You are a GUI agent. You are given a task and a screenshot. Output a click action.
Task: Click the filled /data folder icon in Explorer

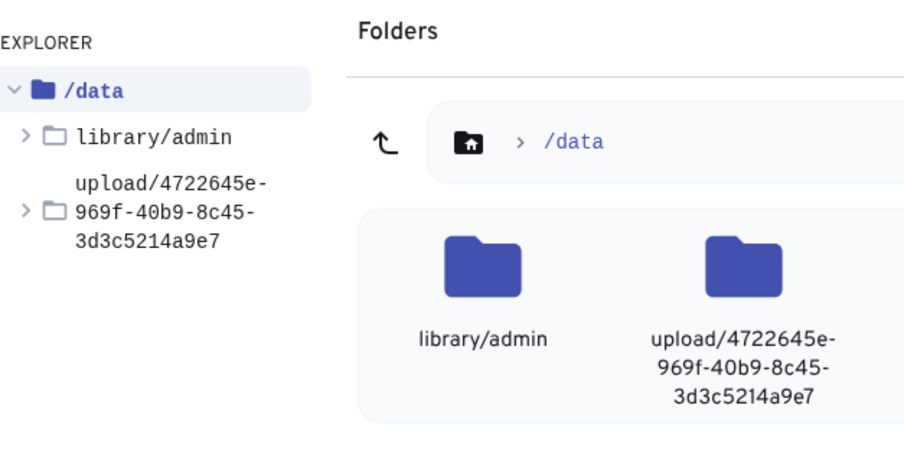click(43, 90)
